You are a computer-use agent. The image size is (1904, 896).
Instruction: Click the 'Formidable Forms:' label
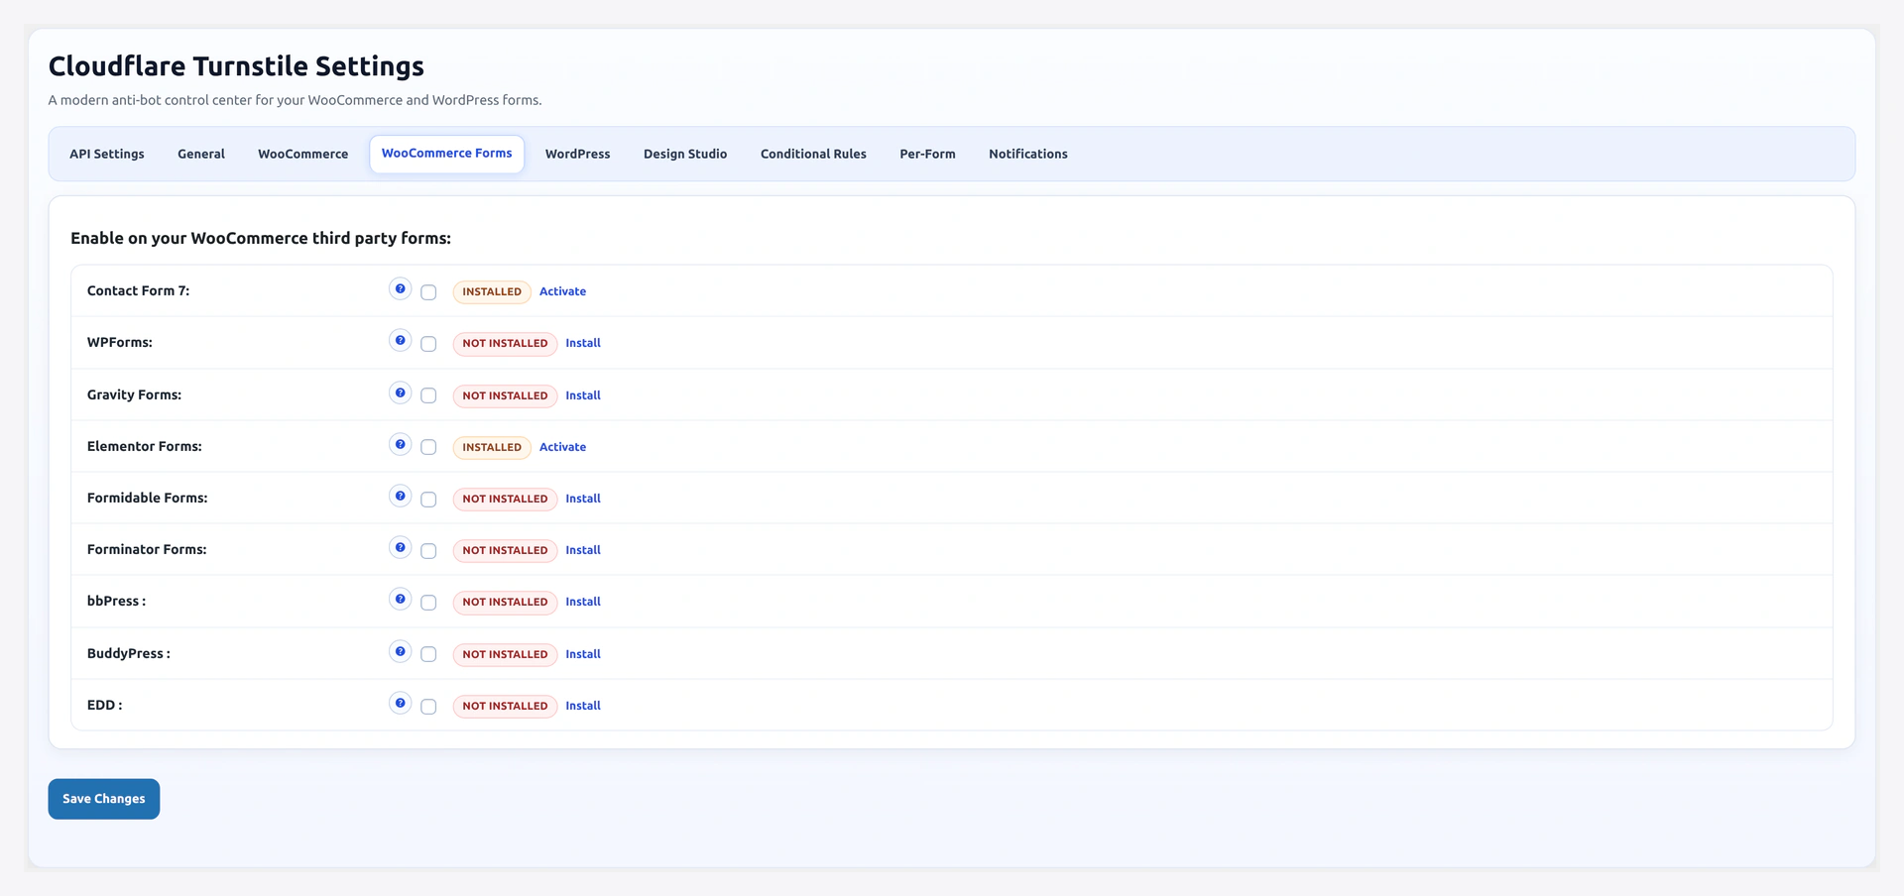pos(147,498)
